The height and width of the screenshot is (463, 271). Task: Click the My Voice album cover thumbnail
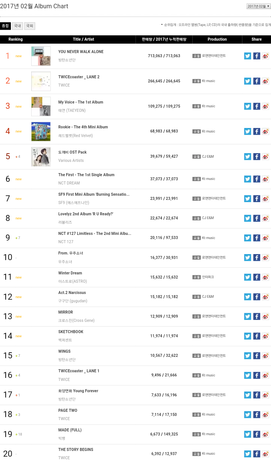pos(41,107)
